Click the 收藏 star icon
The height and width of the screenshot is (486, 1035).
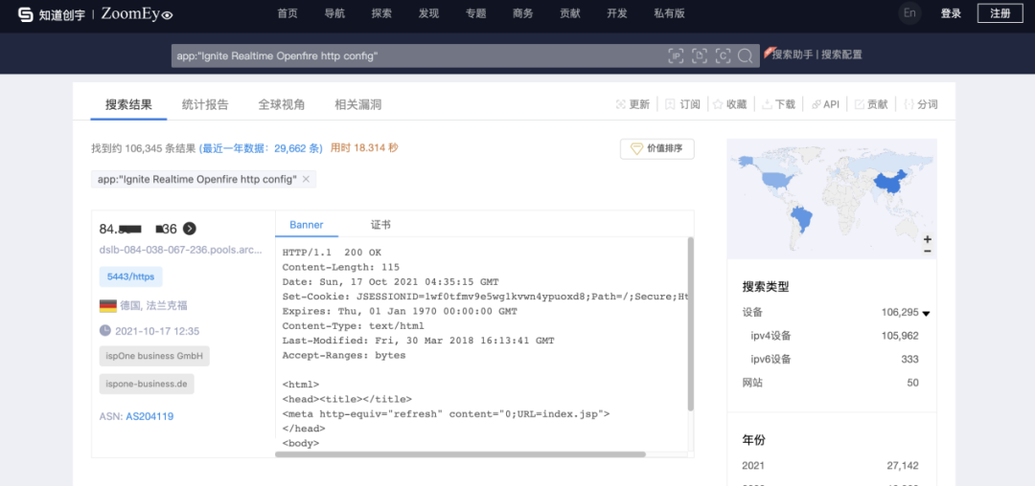[x=718, y=104]
